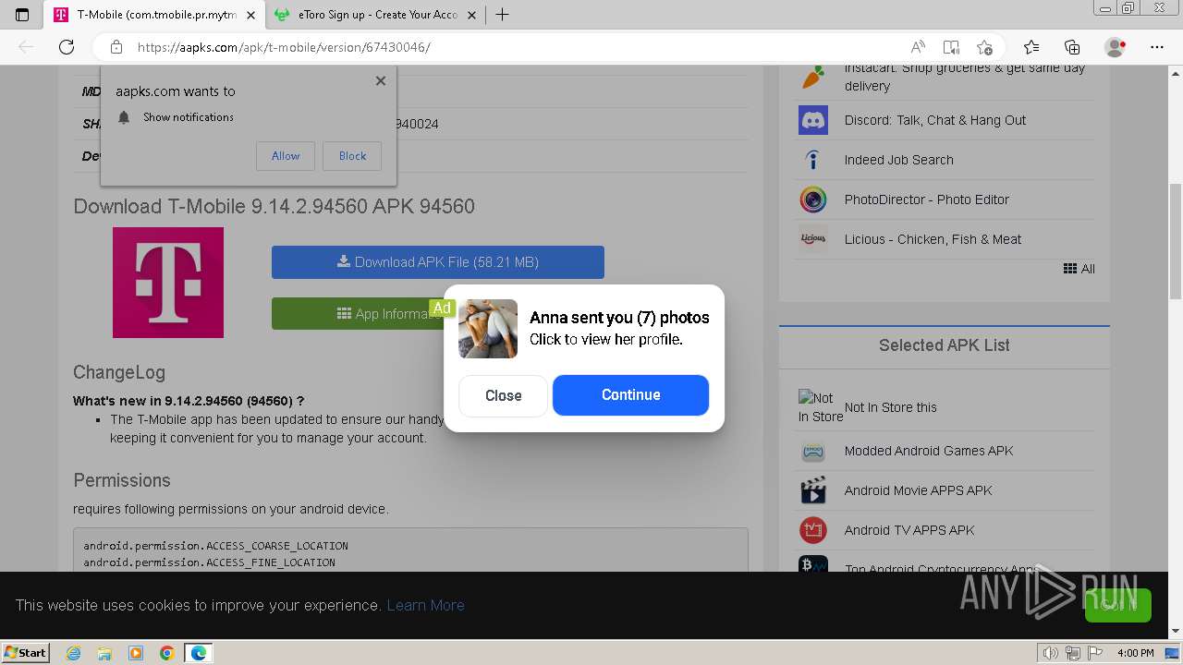
Task: Open Android TV APPS APK link
Action: pos(909,530)
